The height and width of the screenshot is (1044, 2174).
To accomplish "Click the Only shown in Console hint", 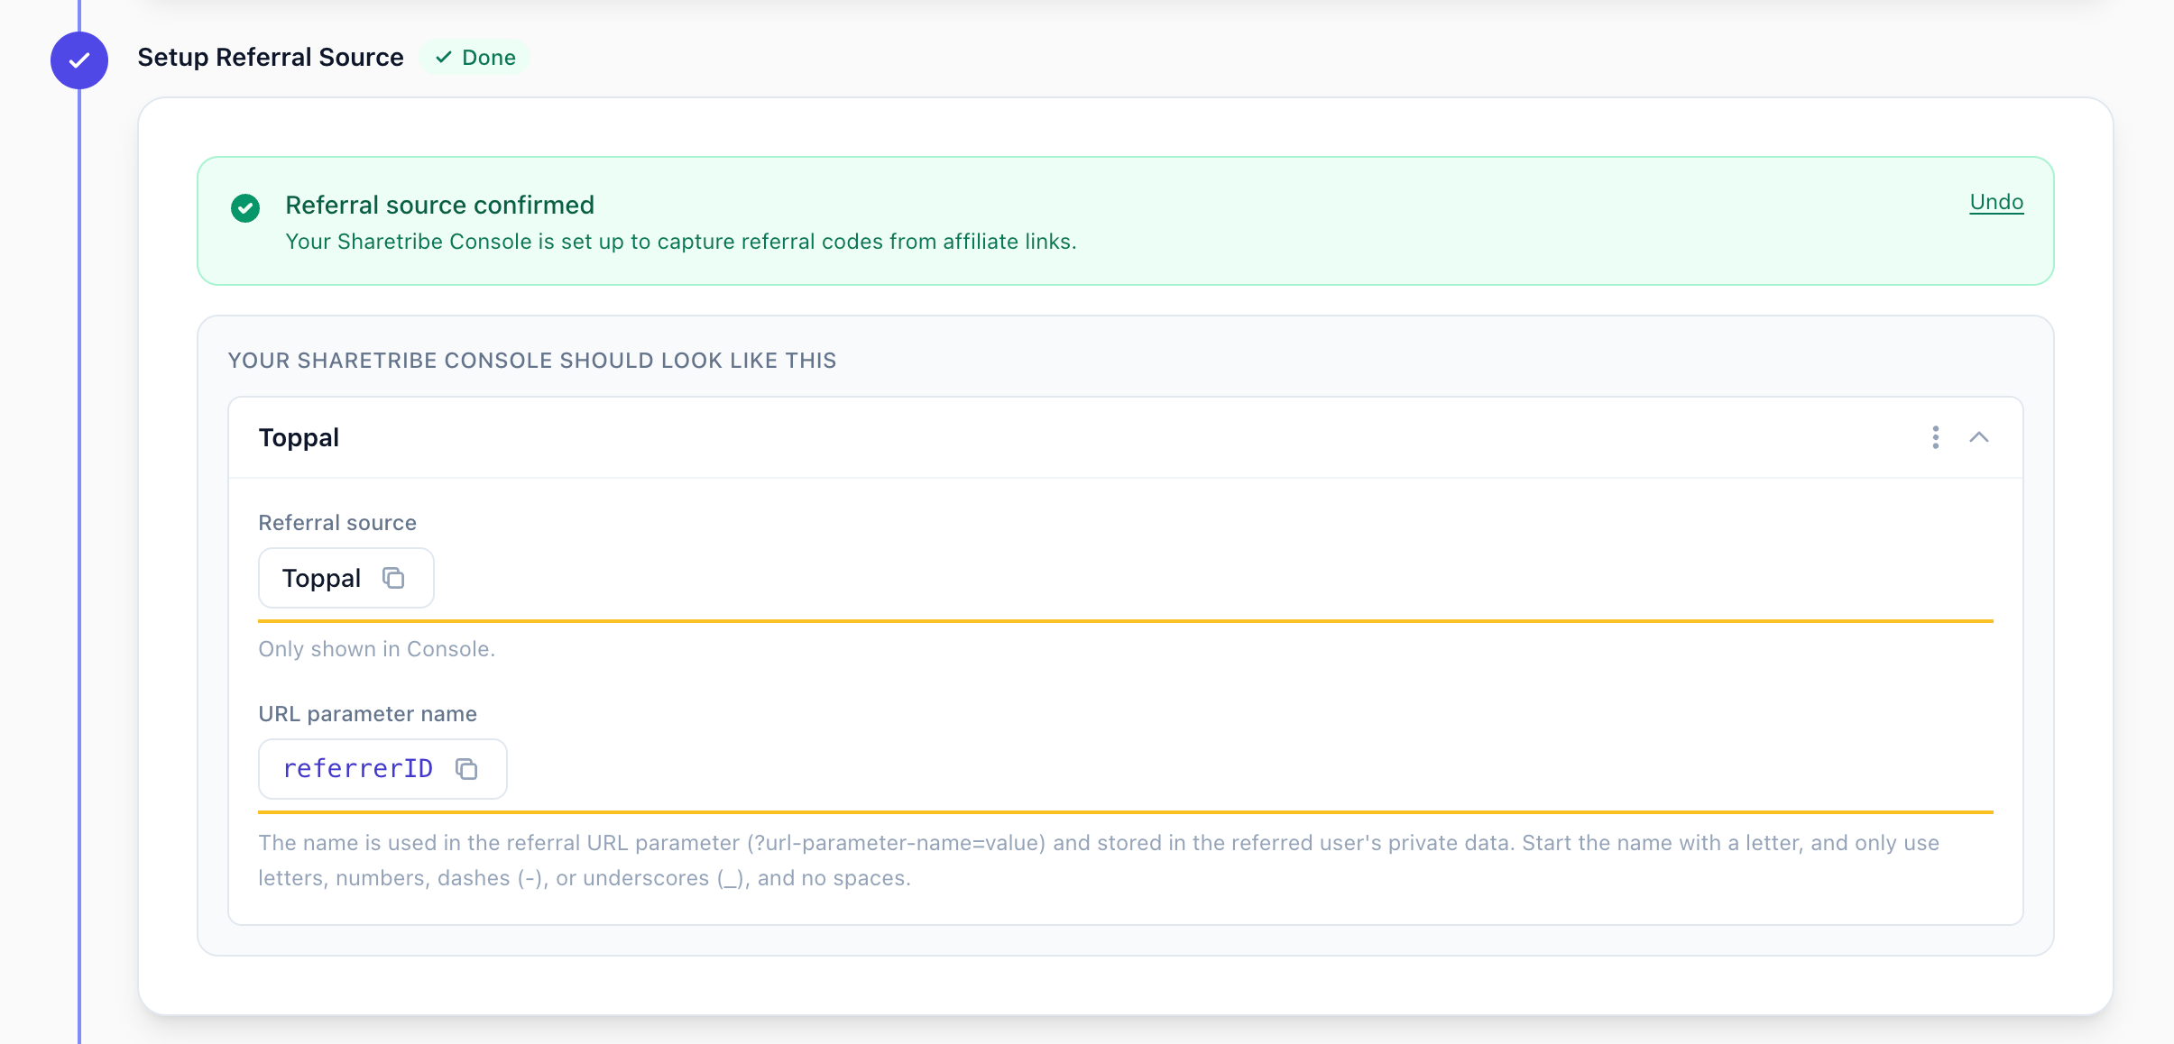I will pos(377,649).
